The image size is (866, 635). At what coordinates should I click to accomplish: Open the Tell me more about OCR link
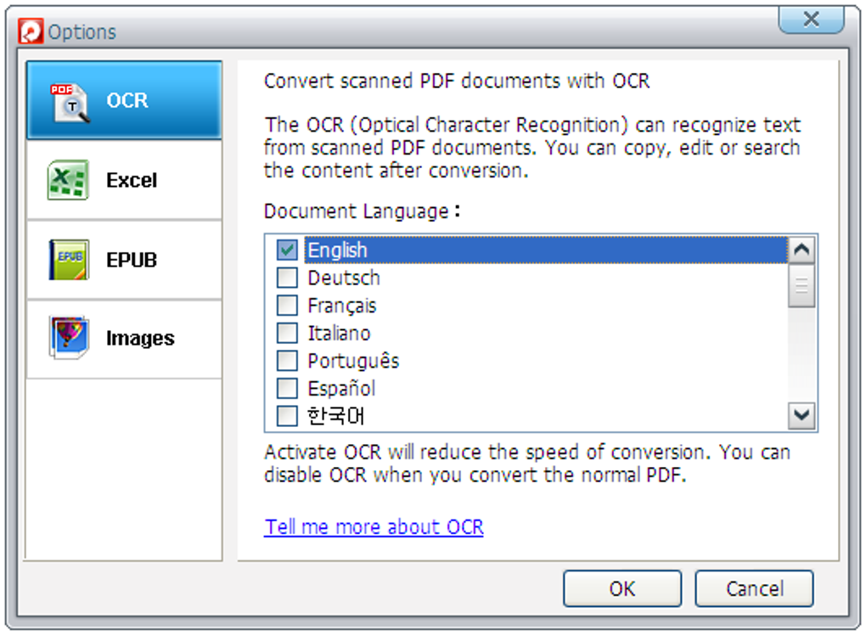click(374, 526)
